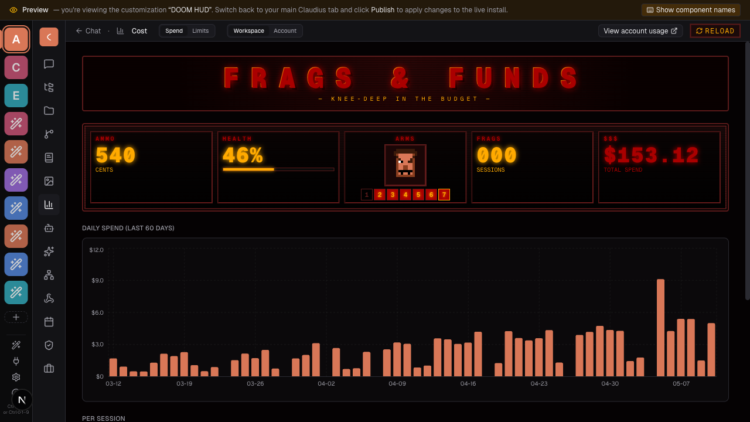The width and height of the screenshot is (750, 422).
Task: Select the teal magic wand workspace tile
Action: pos(16,292)
